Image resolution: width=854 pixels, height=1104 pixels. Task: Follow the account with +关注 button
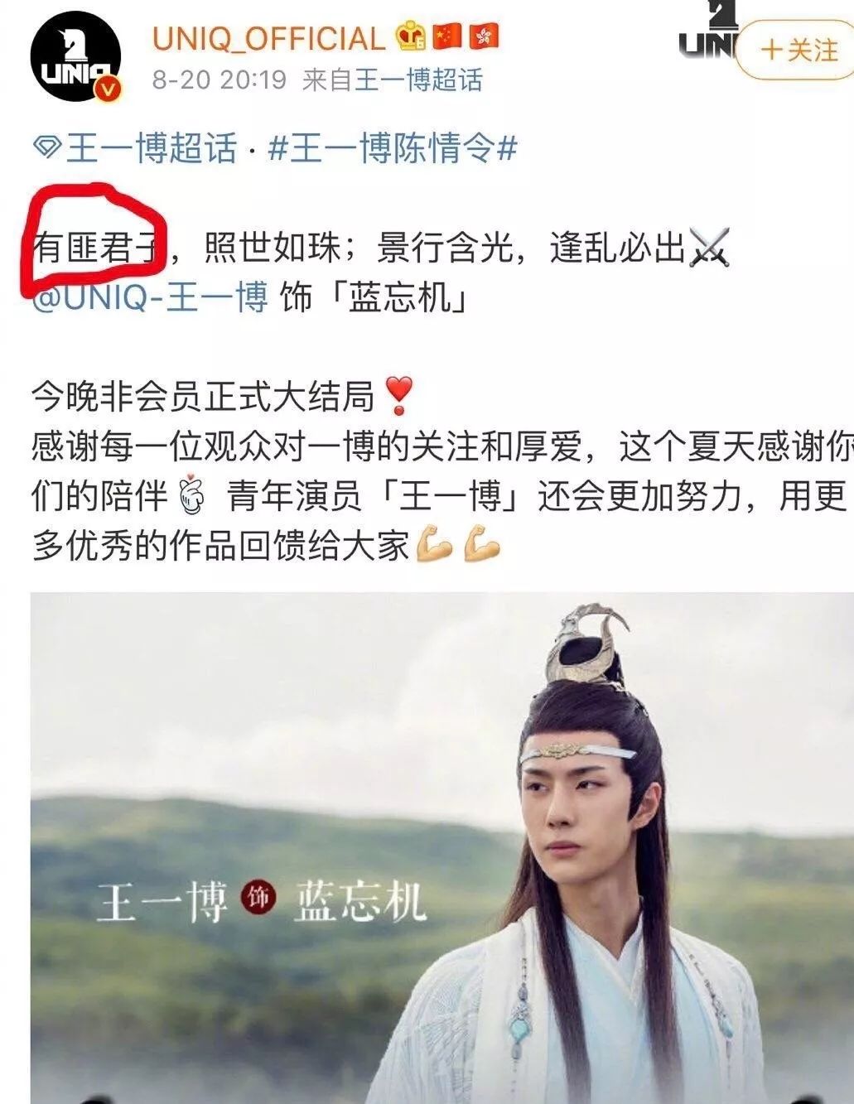795,50
